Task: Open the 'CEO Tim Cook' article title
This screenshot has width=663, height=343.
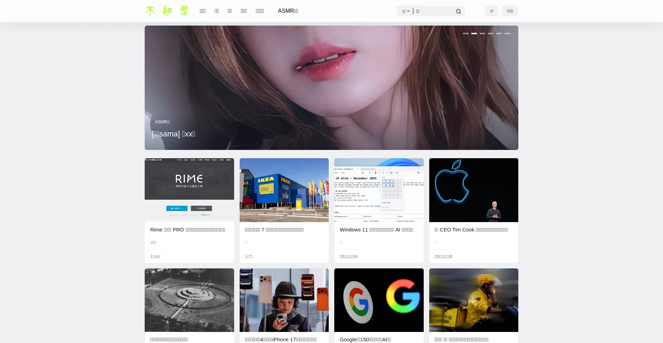Action: (471, 230)
